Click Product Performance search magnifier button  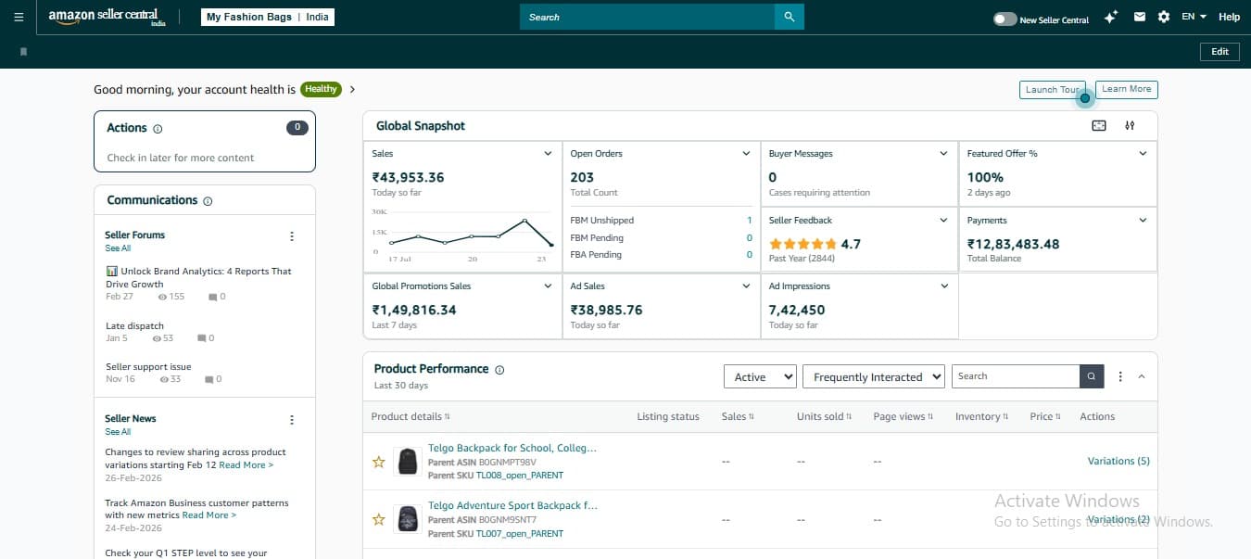[x=1093, y=376]
